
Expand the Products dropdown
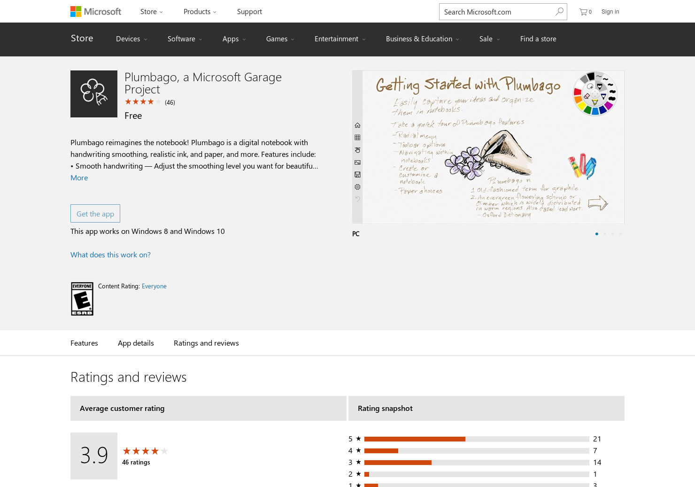pyautogui.click(x=200, y=12)
